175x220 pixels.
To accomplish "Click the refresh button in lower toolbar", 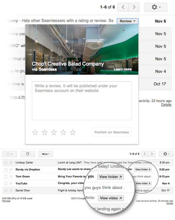I will (28, 154).
